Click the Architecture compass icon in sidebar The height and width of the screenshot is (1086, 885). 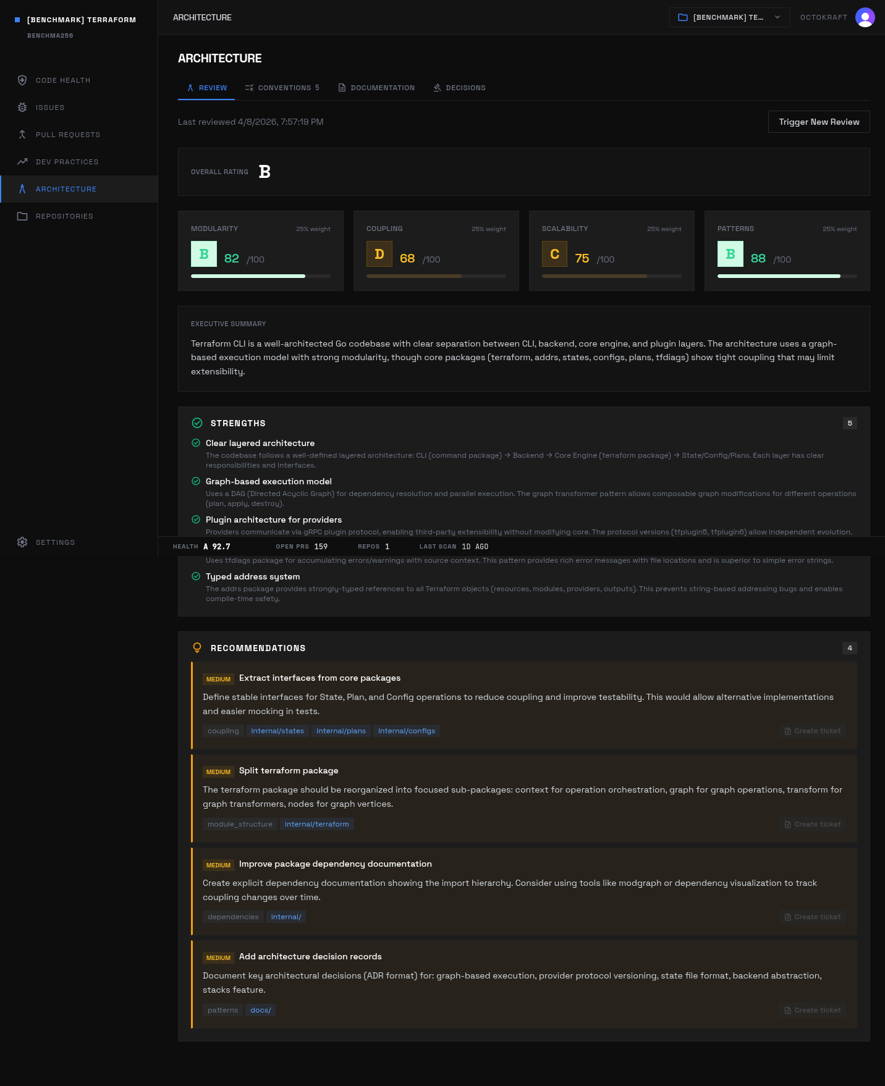[22, 189]
